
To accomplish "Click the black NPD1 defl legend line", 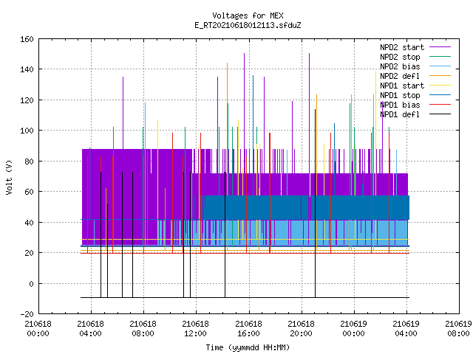I will pyautogui.click(x=440, y=114).
